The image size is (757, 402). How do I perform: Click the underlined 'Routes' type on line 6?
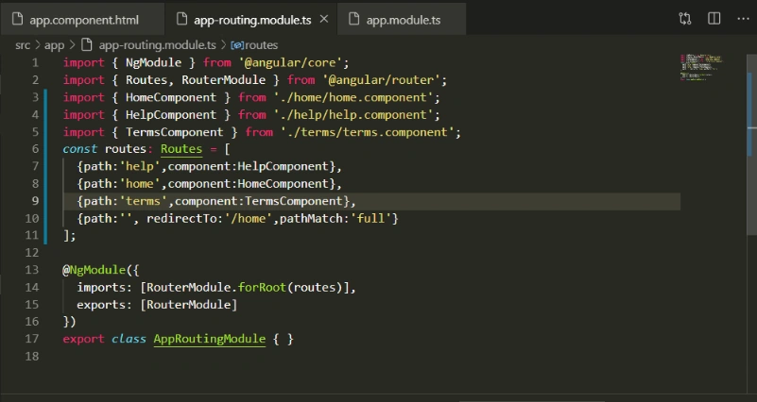click(x=181, y=149)
